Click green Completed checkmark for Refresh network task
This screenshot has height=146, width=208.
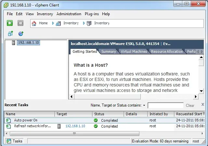tap(96, 126)
